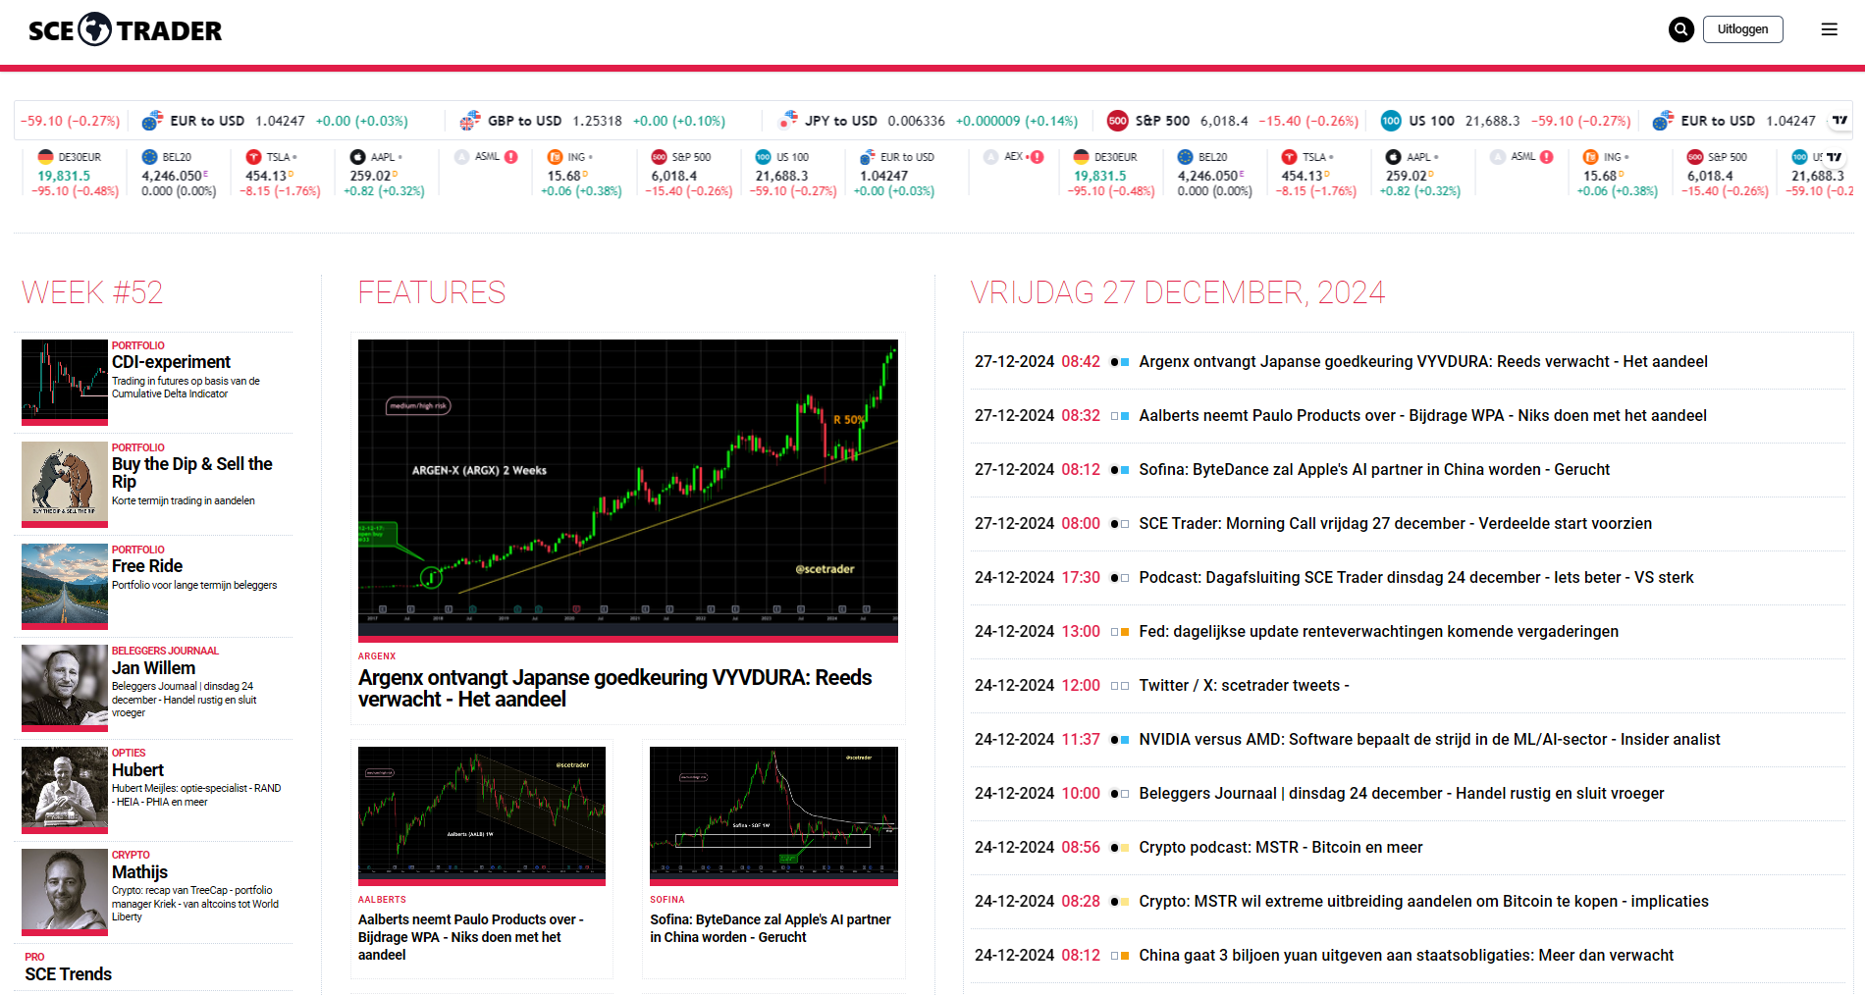Image resolution: width=1865 pixels, height=995 pixels.
Task: Open Mathijs portrait thumbnail
Action: point(65,892)
